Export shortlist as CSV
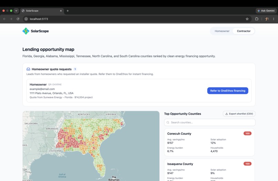 click(239, 114)
